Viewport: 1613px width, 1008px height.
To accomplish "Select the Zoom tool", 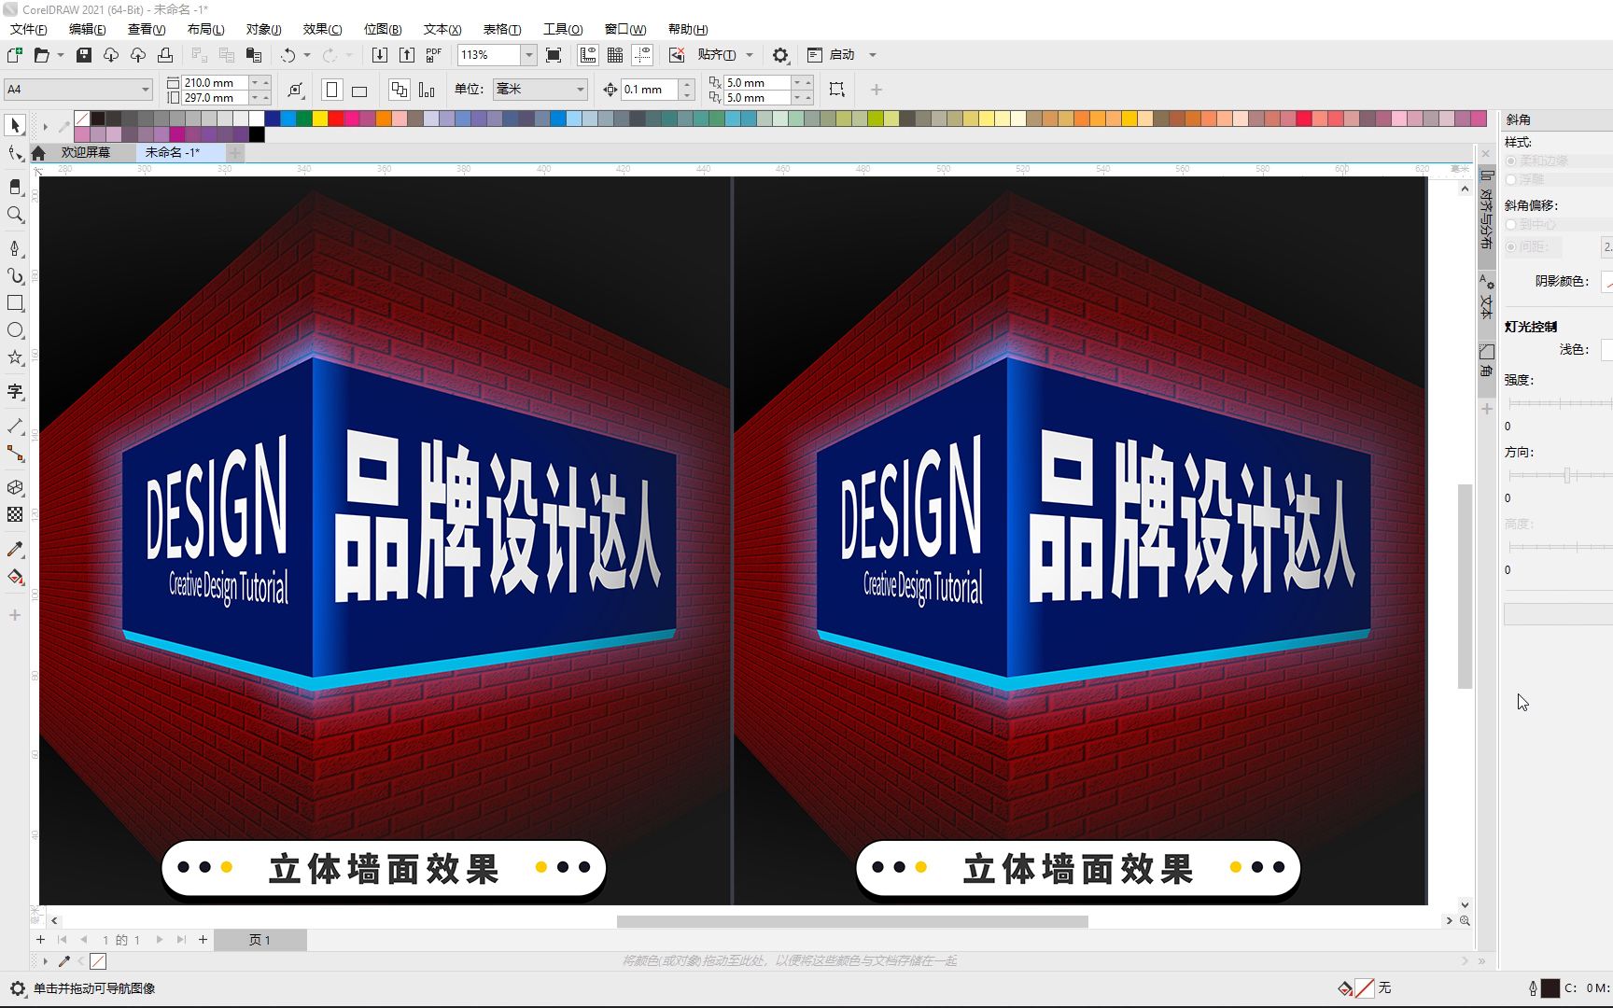I will coord(15,215).
